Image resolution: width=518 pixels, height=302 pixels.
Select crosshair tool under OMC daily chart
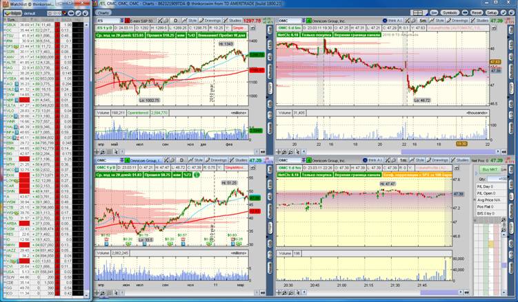(x=97, y=292)
